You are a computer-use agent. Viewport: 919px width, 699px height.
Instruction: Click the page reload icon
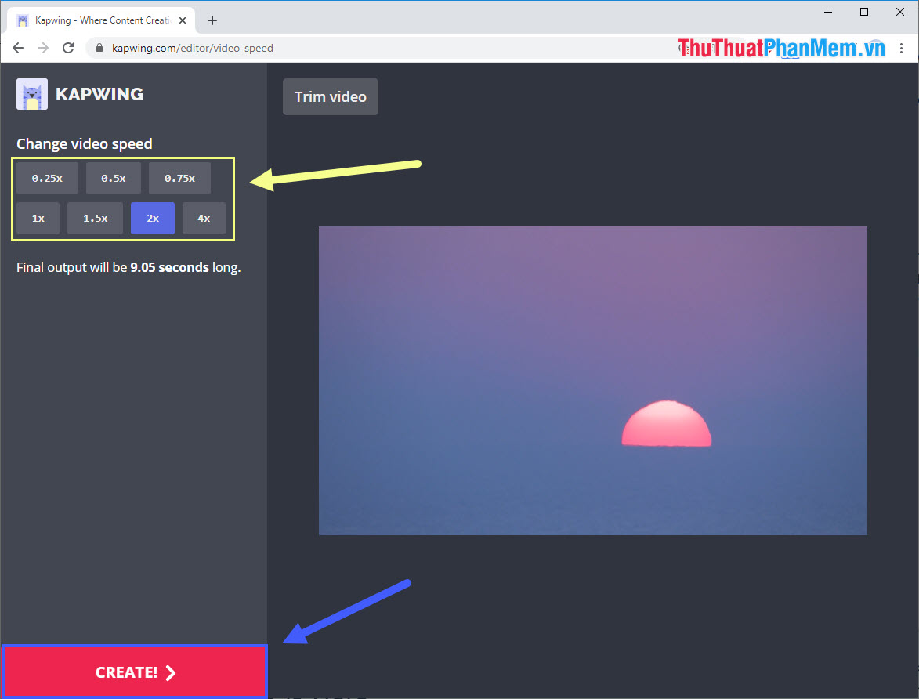point(68,47)
